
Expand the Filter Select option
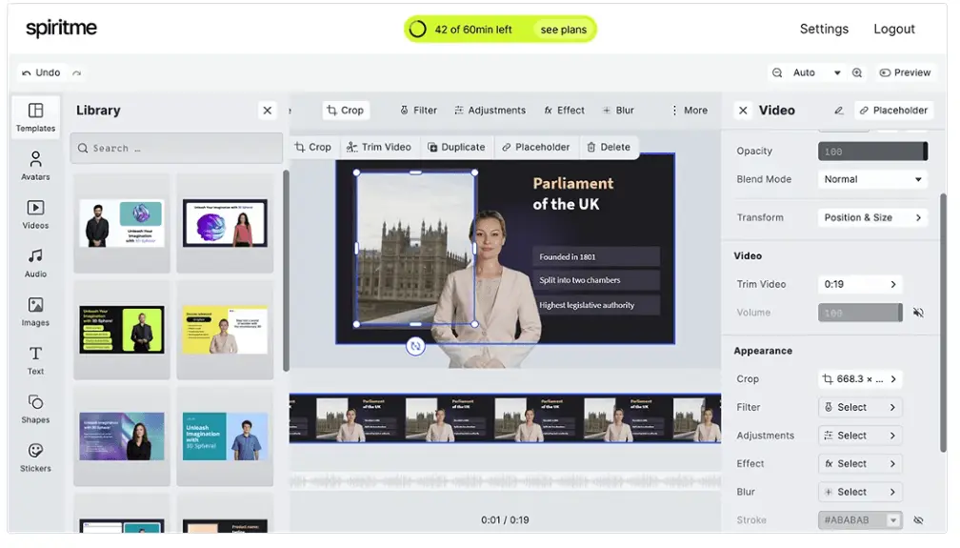(860, 408)
